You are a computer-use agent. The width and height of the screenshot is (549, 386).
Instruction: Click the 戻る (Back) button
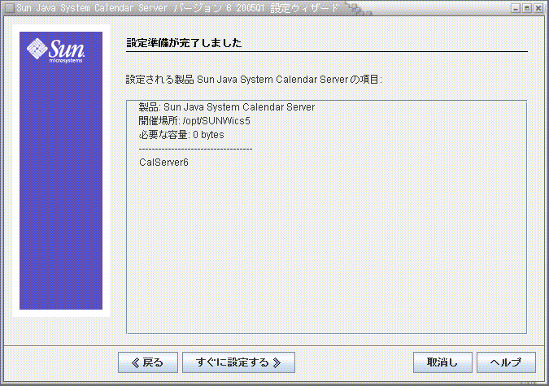tap(148, 362)
